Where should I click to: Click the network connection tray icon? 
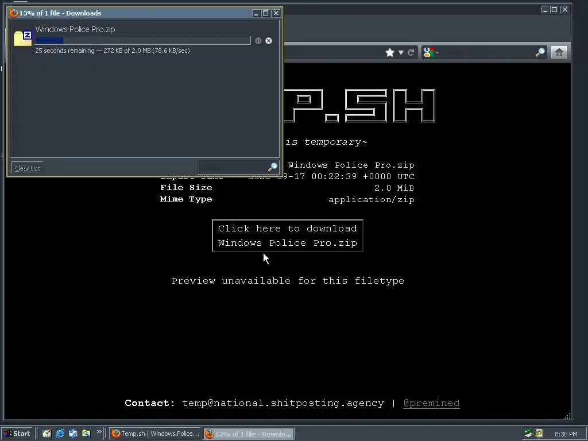(529, 434)
